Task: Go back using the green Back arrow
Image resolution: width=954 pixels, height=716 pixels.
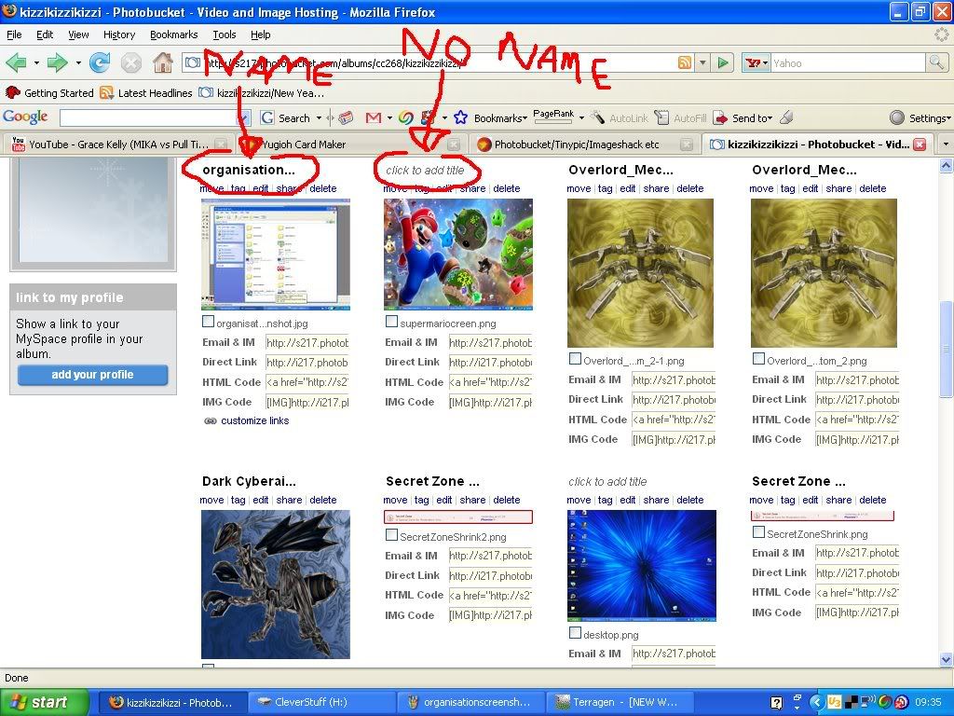Action: [16, 63]
